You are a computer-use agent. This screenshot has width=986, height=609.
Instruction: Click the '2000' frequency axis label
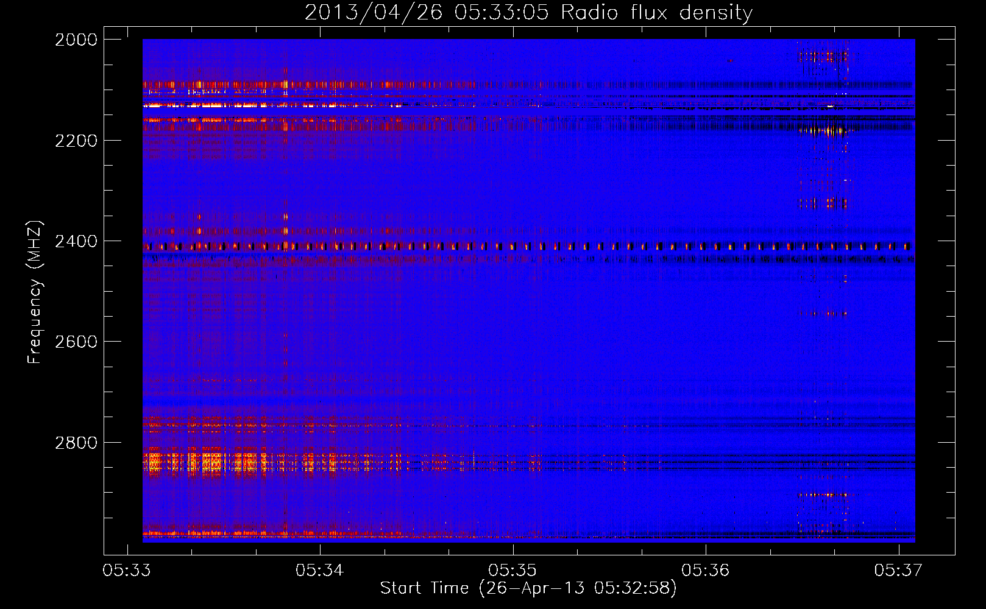76,40
